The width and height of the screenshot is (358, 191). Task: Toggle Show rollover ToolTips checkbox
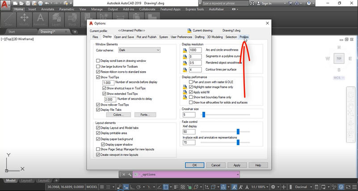click(98, 105)
